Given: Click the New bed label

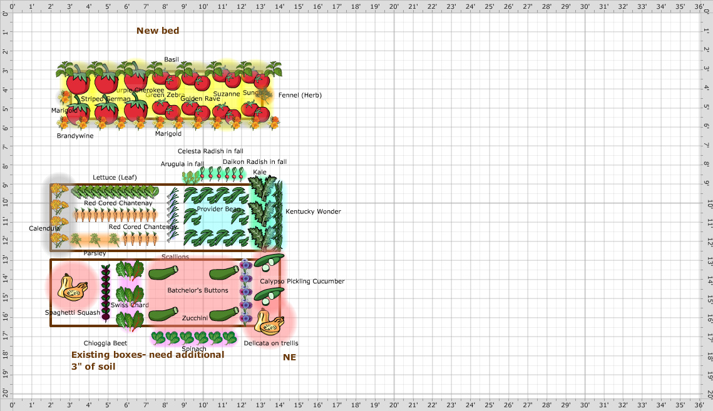Looking at the screenshot, I should pyautogui.click(x=158, y=30).
